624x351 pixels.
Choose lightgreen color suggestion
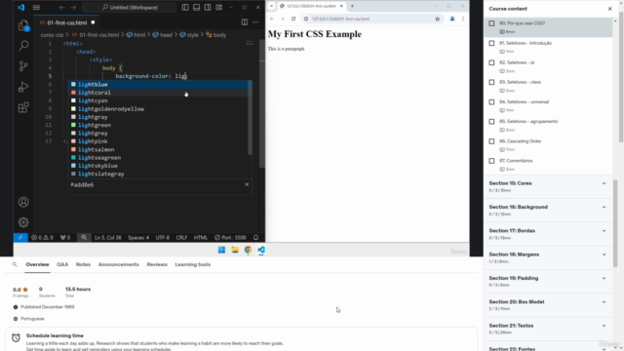(x=159, y=126)
